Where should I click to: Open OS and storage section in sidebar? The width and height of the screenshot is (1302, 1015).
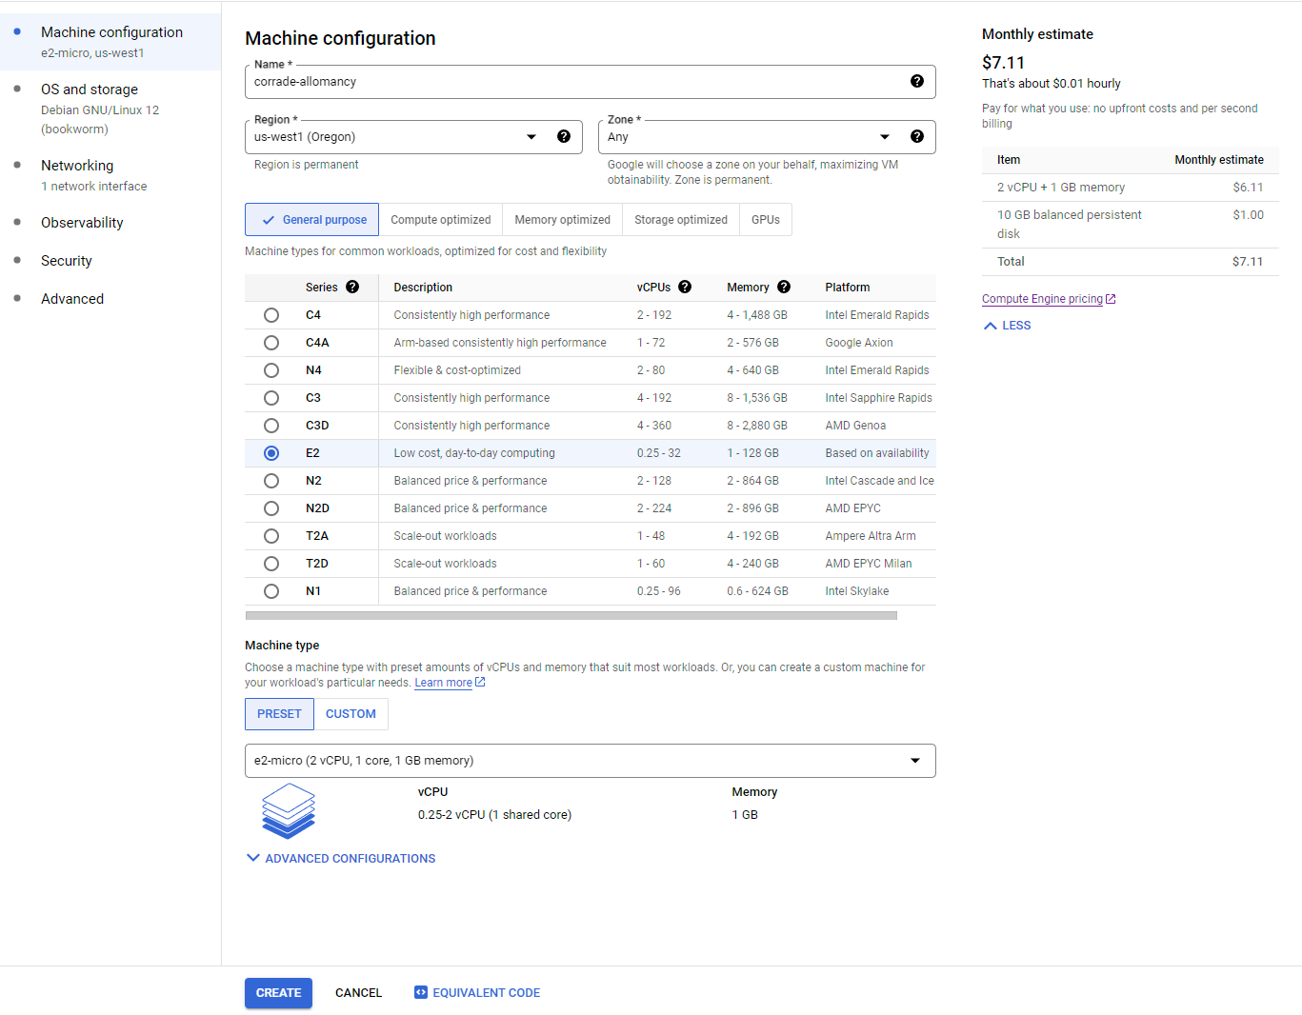click(90, 90)
